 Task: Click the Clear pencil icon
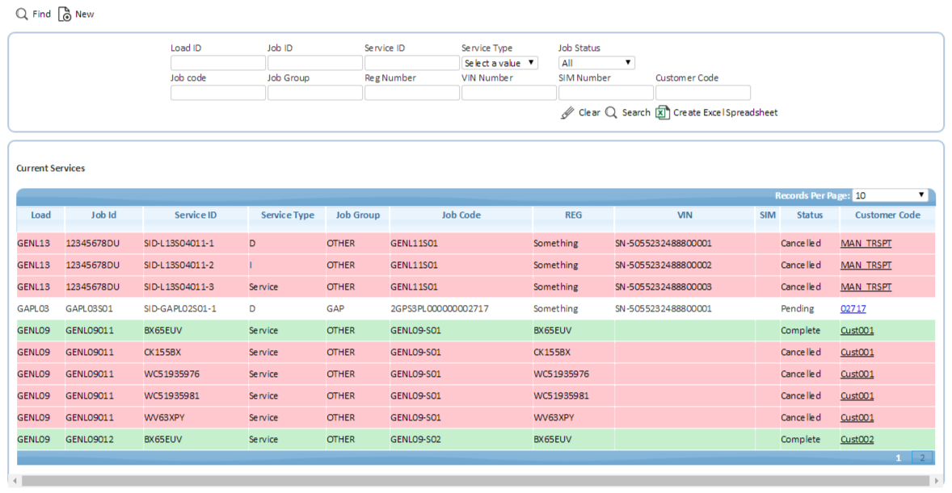(x=567, y=113)
